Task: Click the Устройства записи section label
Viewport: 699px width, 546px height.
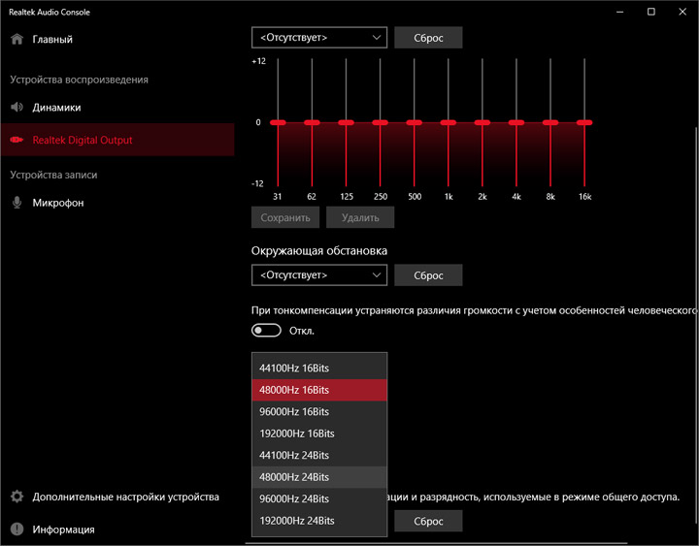Action: coord(53,175)
